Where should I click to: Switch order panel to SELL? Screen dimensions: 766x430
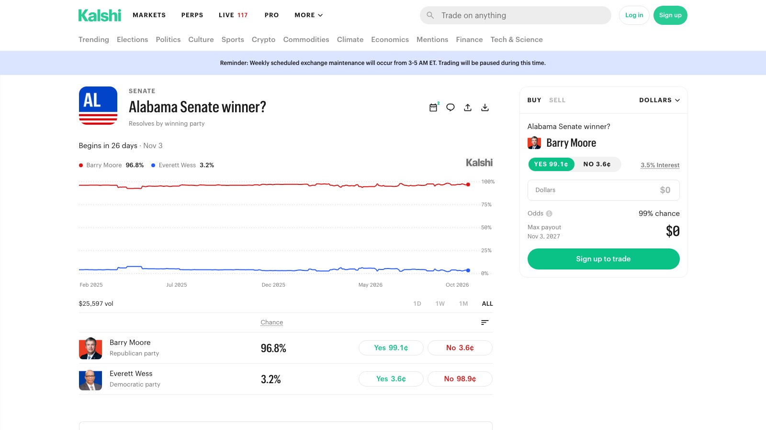557,100
